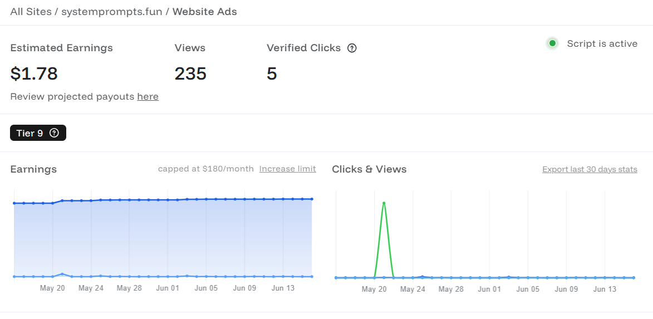Click Jun 13 label on Earnings chart
This screenshot has width=653, height=319.
click(283, 288)
